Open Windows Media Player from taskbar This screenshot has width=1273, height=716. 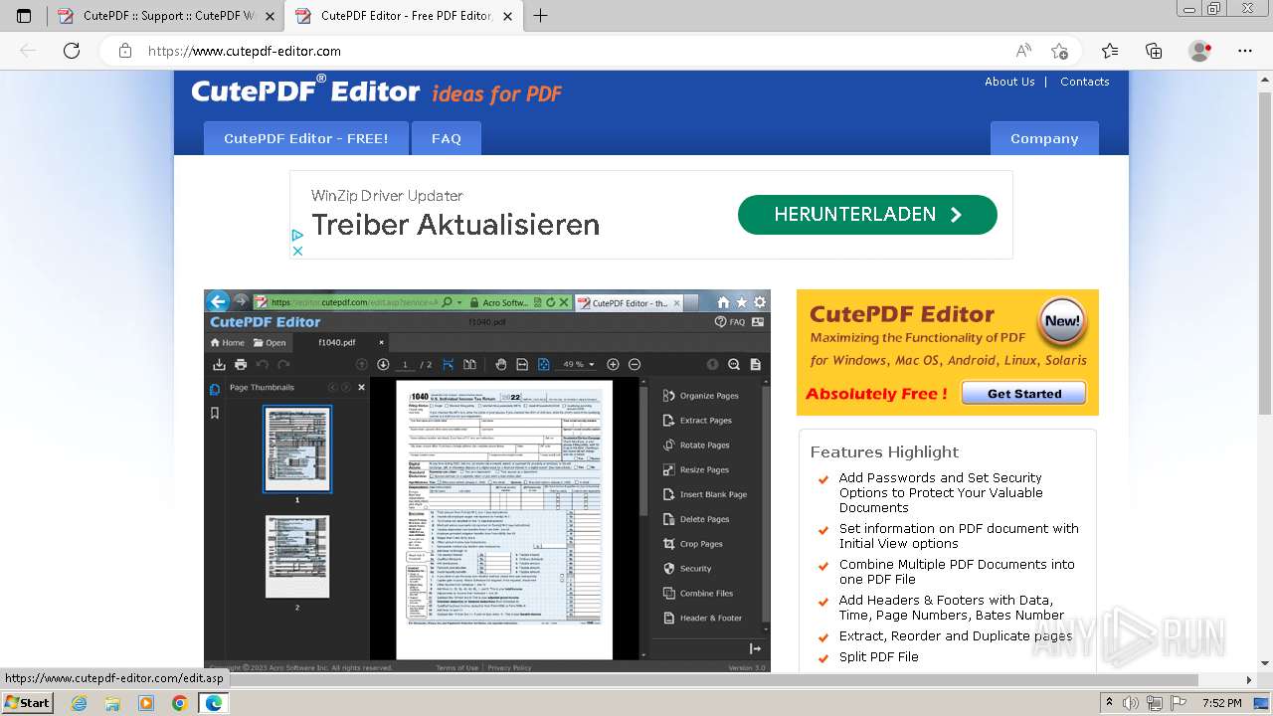pos(146,703)
